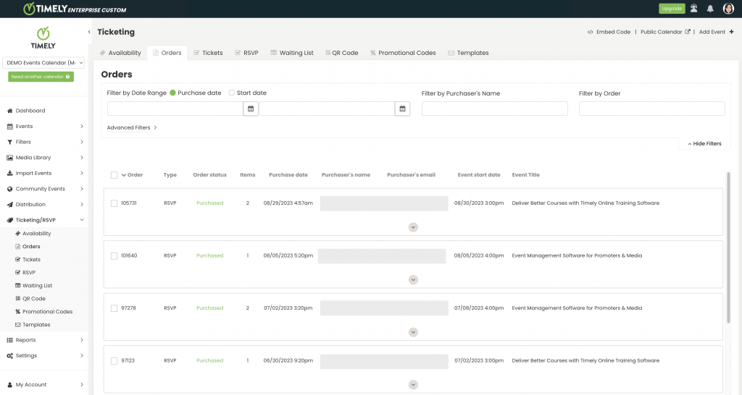Viewport: 742px width, 395px height.
Task: Sort by the Order column header
Action: click(x=132, y=175)
